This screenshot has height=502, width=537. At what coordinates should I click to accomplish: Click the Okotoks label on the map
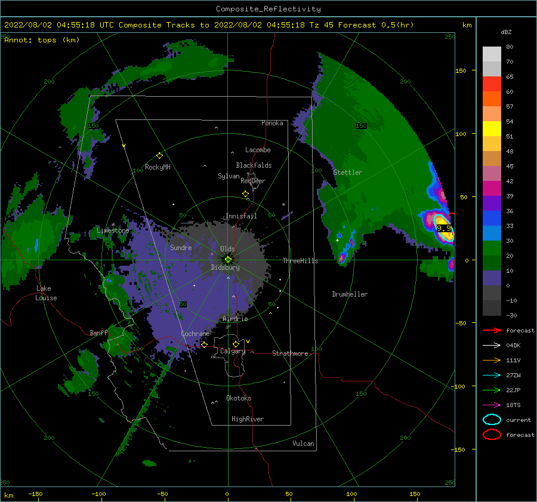pos(239,398)
